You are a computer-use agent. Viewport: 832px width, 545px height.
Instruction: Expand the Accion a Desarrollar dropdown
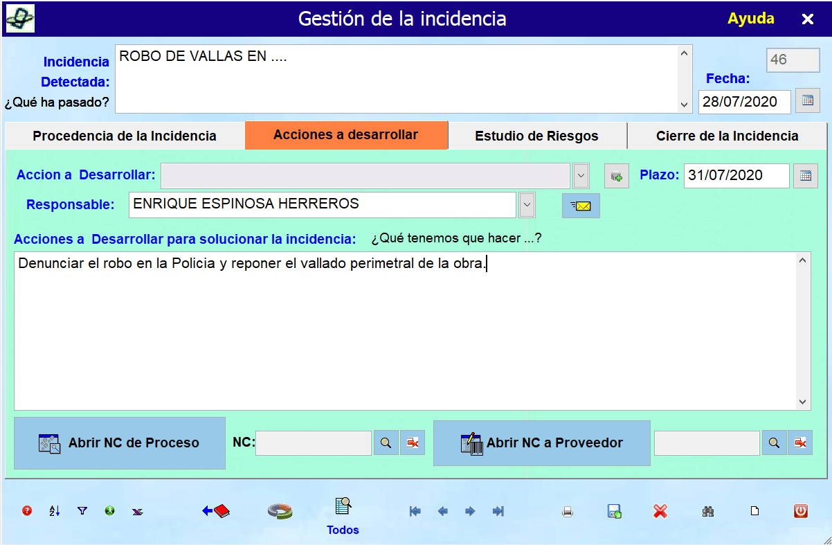pos(581,176)
